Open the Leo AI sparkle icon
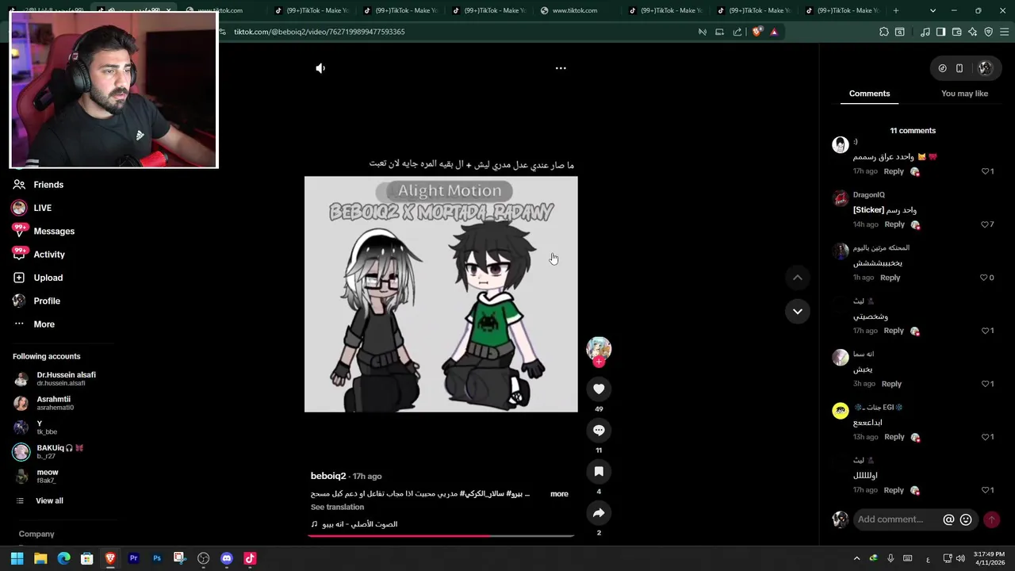Screen dimensions: 1015x571 tap(972, 32)
